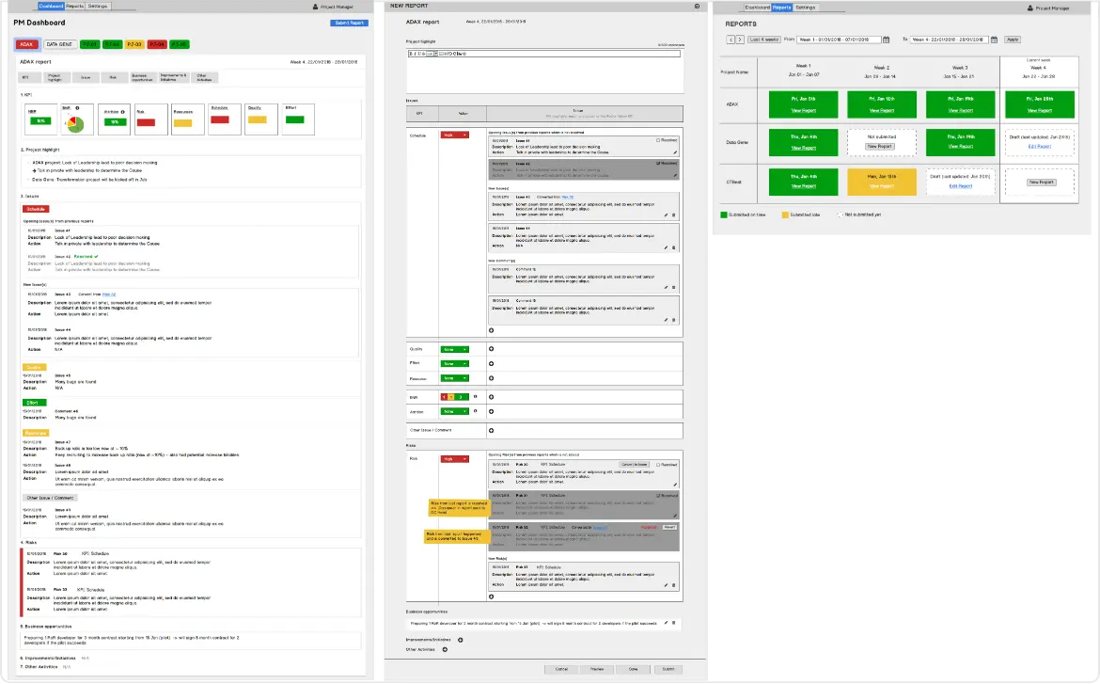
Task: Click the edit pencil on Issue #1
Action: (x=674, y=152)
